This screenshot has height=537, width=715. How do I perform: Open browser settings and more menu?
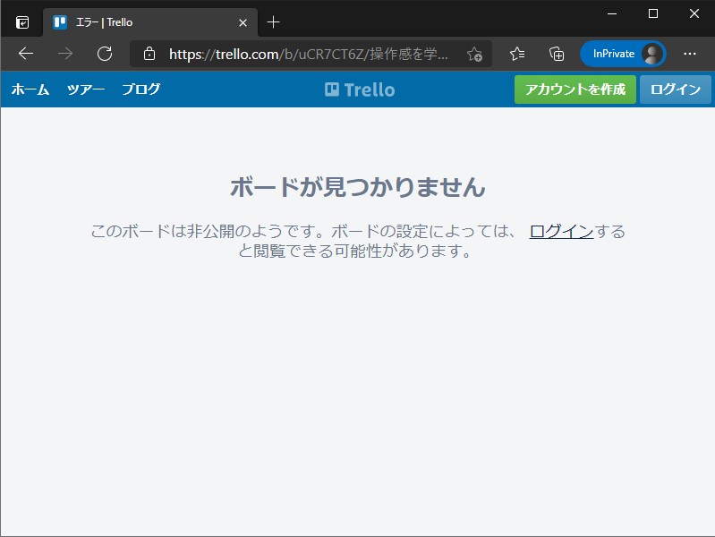click(689, 54)
